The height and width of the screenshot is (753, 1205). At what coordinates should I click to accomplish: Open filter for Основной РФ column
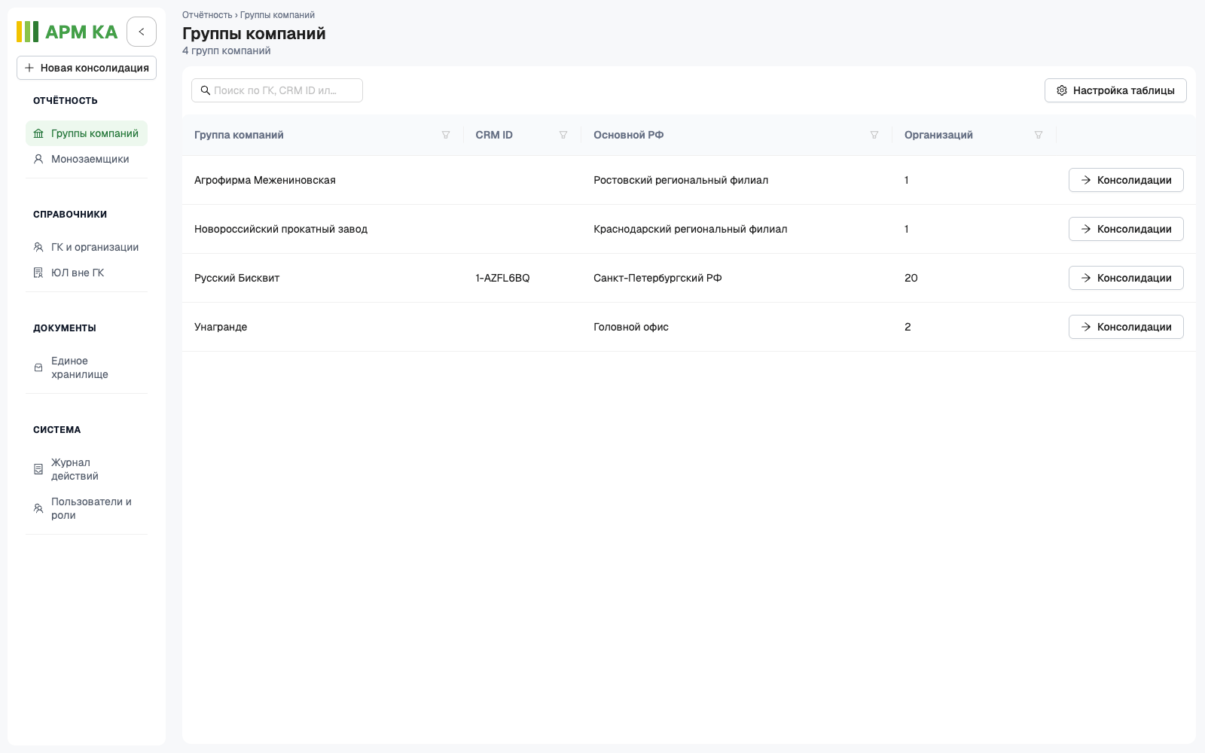click(874, 135)
